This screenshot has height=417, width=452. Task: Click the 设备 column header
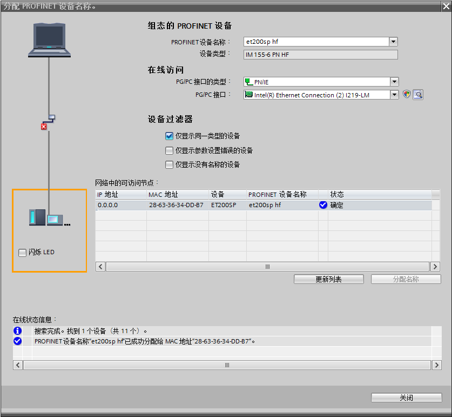click(227, 195)
